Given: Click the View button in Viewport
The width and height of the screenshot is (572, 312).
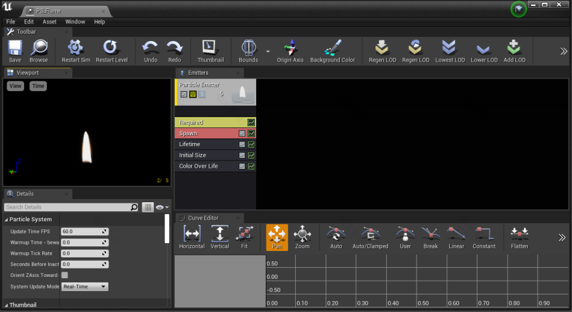Looking at the screenshot, I should [x=16, y=86].
